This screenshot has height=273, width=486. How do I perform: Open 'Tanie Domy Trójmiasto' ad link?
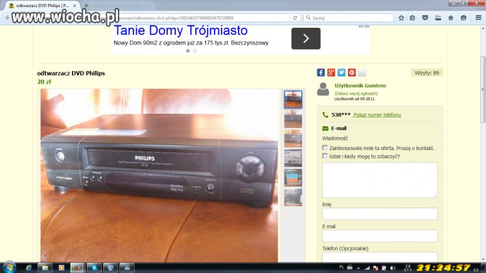(x=181, y=30)
